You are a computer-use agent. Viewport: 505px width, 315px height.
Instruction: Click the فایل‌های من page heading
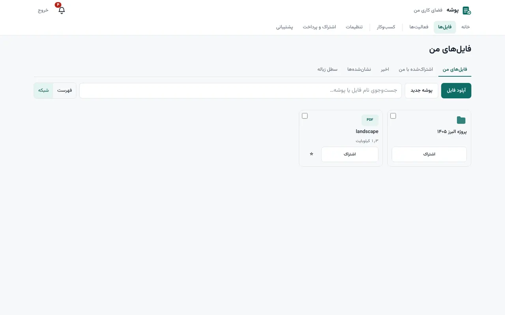[450, 49]
